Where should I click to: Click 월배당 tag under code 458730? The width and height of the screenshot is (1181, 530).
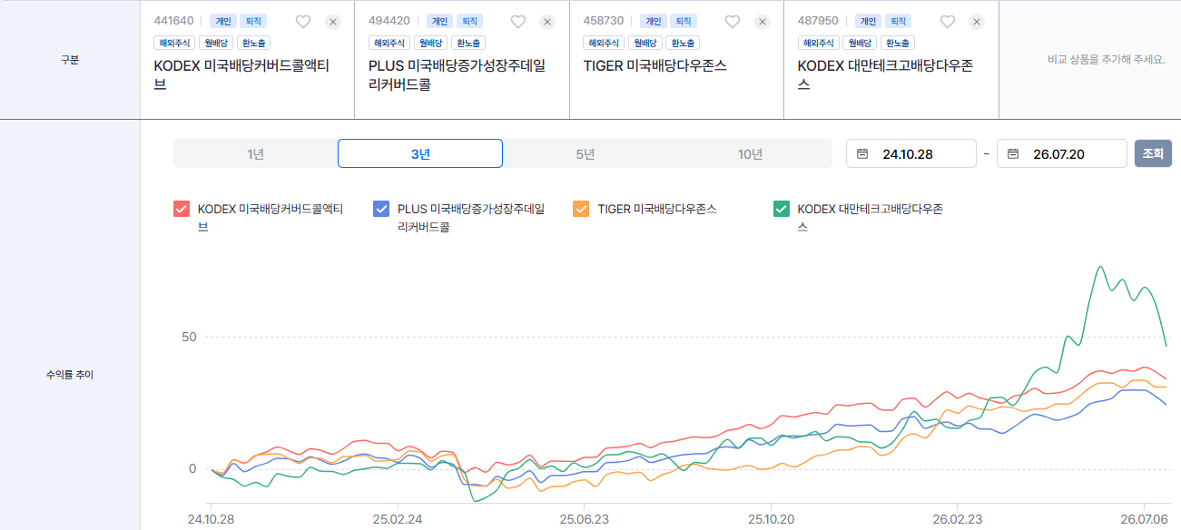pos(645,43)
